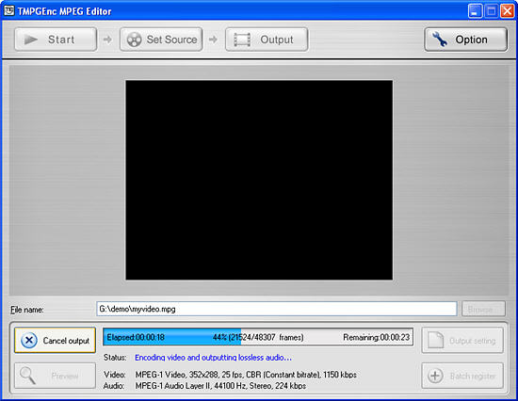
Task: Click the 'MPEG-1 Audio Layer II' info line
Action: [220, 386]
